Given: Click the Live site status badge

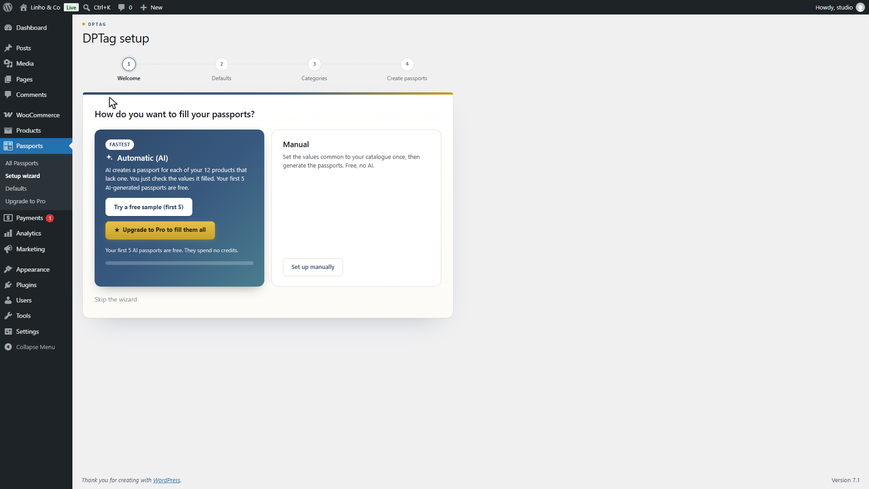Looking at the screenshot, I should click(x=71, y=7).
